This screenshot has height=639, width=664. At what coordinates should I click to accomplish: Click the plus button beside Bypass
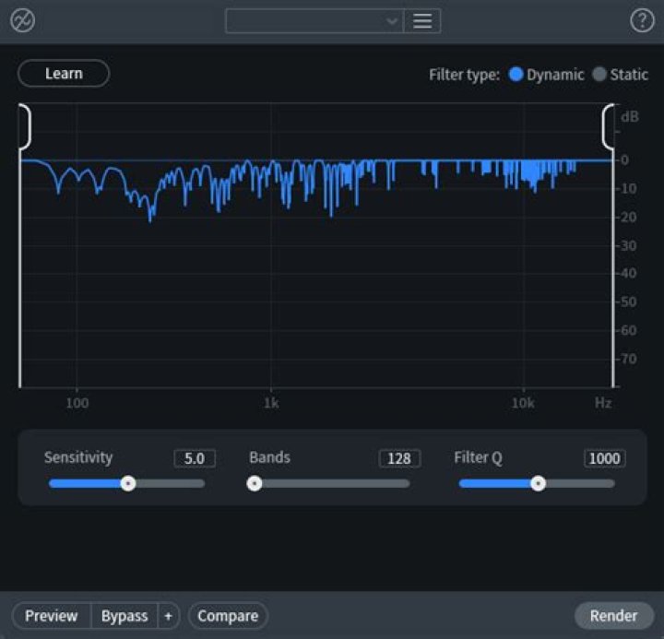pyautogui.click(x=168, y=616)
